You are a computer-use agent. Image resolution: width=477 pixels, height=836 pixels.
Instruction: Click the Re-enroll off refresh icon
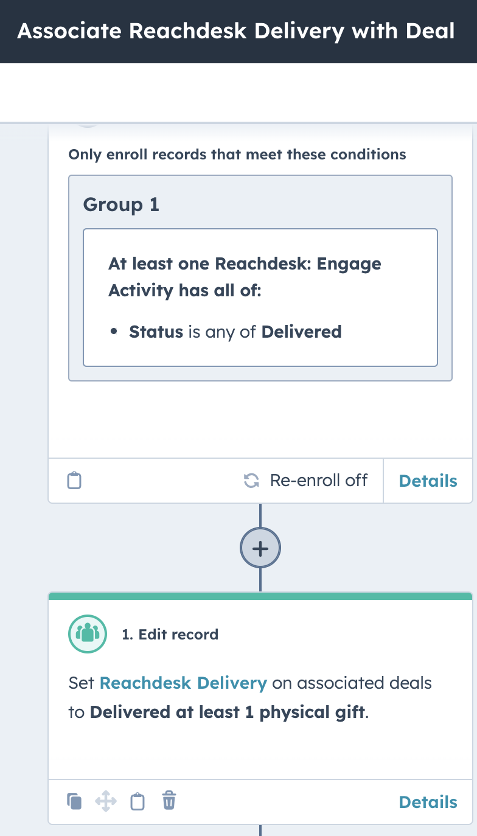tap(251, 481)
